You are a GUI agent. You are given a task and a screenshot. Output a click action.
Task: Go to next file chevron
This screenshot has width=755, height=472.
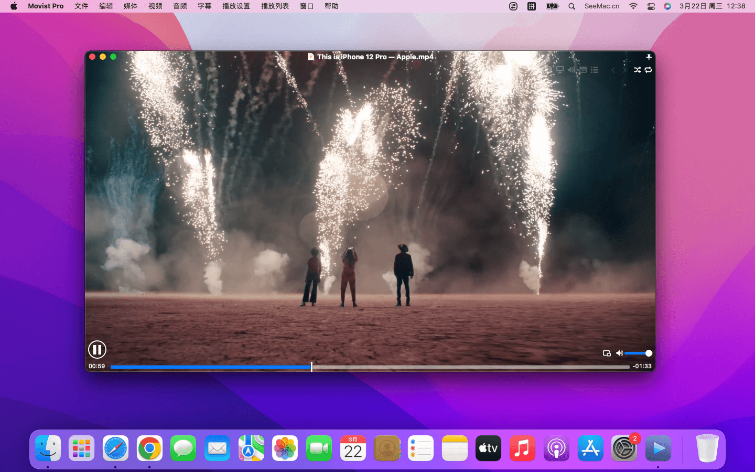click(x=624, y=70)
